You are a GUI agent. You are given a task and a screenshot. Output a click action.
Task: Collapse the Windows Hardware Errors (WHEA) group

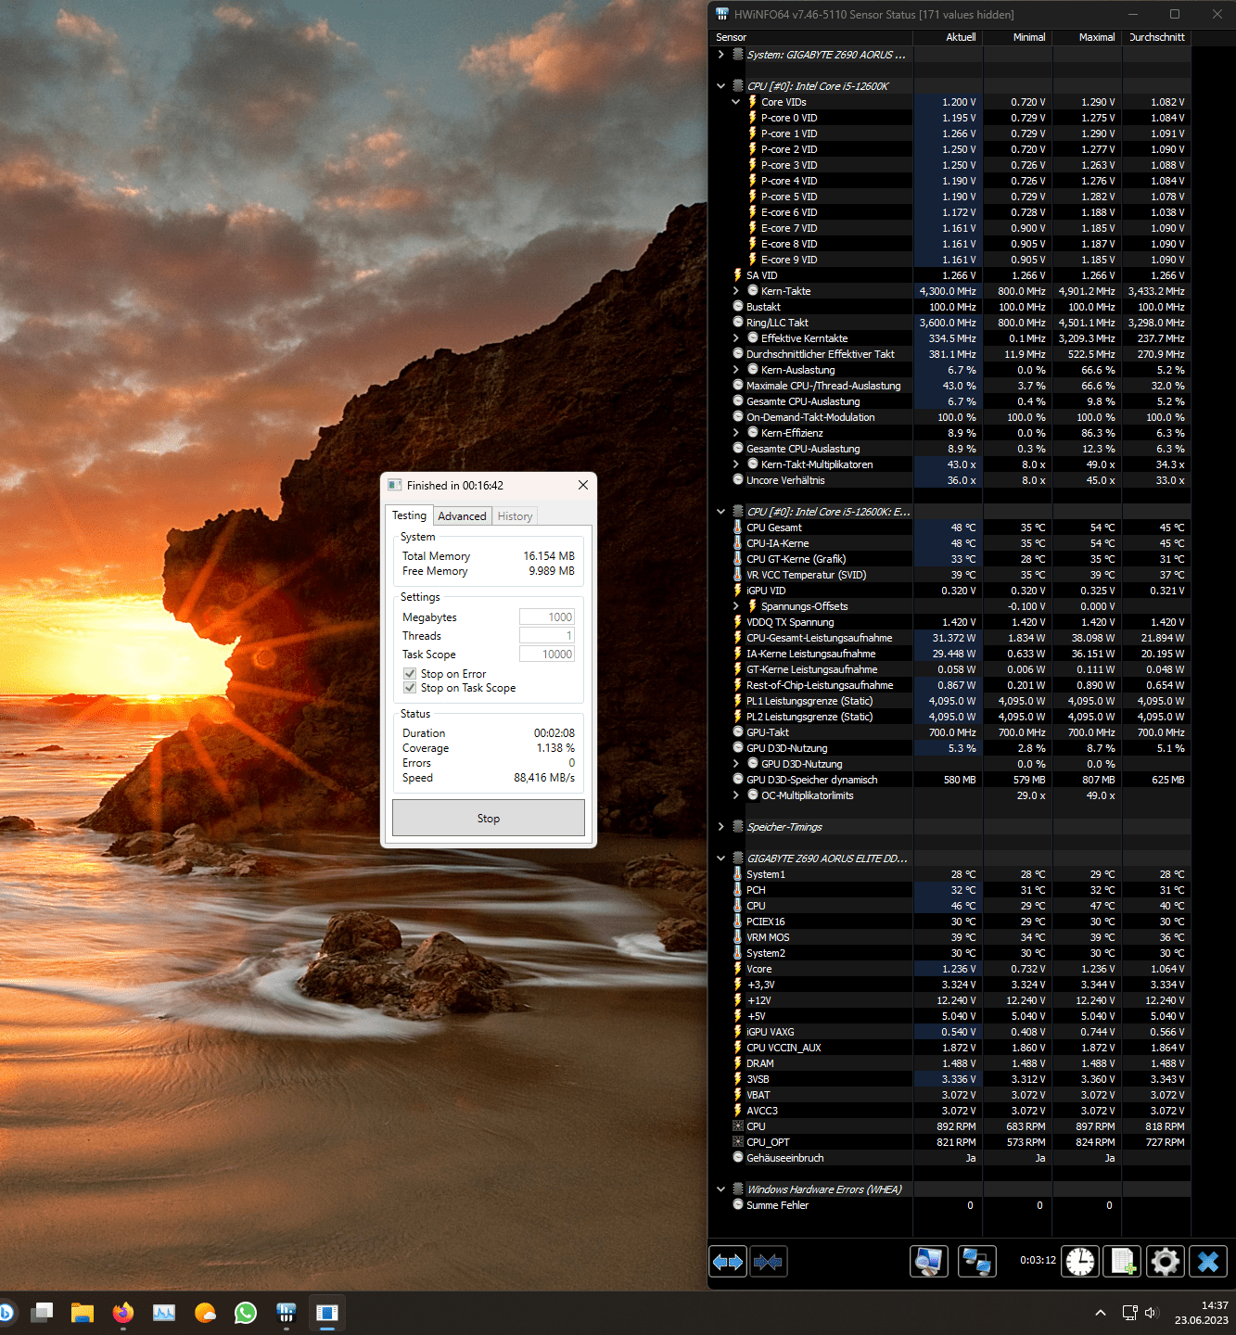(x=721, y=1189)
